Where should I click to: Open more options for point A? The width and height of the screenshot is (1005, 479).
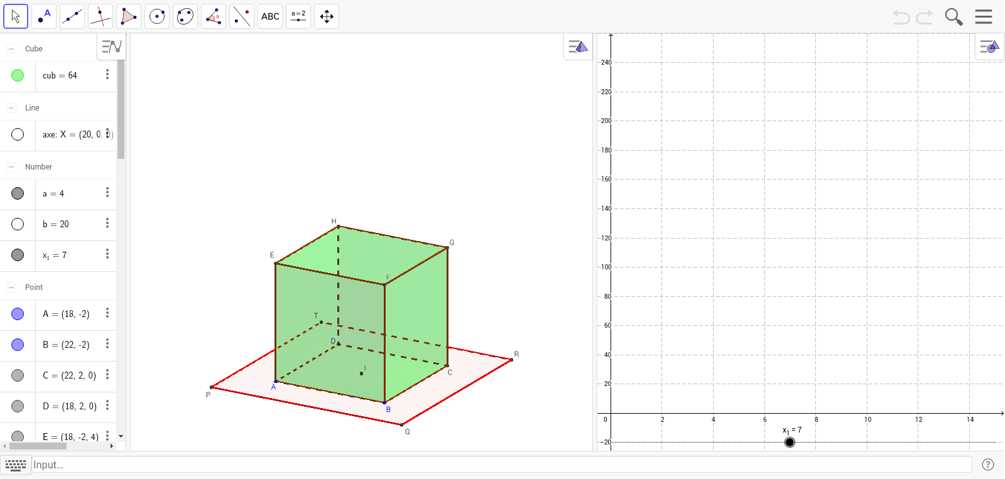[x=107, y=313]
